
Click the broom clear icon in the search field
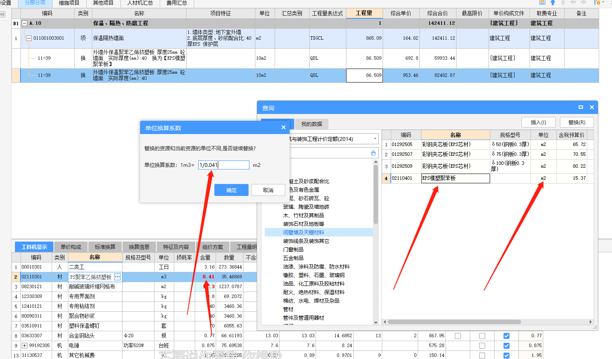(x=373, y=152)
